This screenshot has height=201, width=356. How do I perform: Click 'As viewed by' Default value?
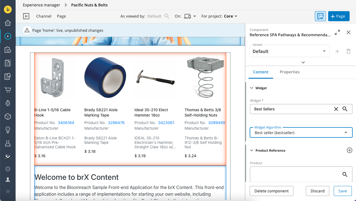coord(154,16)
